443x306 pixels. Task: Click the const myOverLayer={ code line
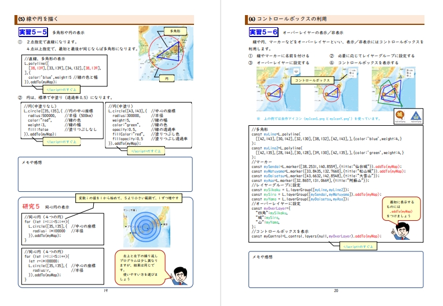click(x=271, y=209)
